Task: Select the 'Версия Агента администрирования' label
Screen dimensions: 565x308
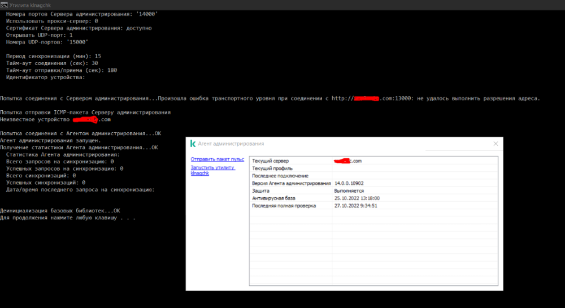Action: 291,183
